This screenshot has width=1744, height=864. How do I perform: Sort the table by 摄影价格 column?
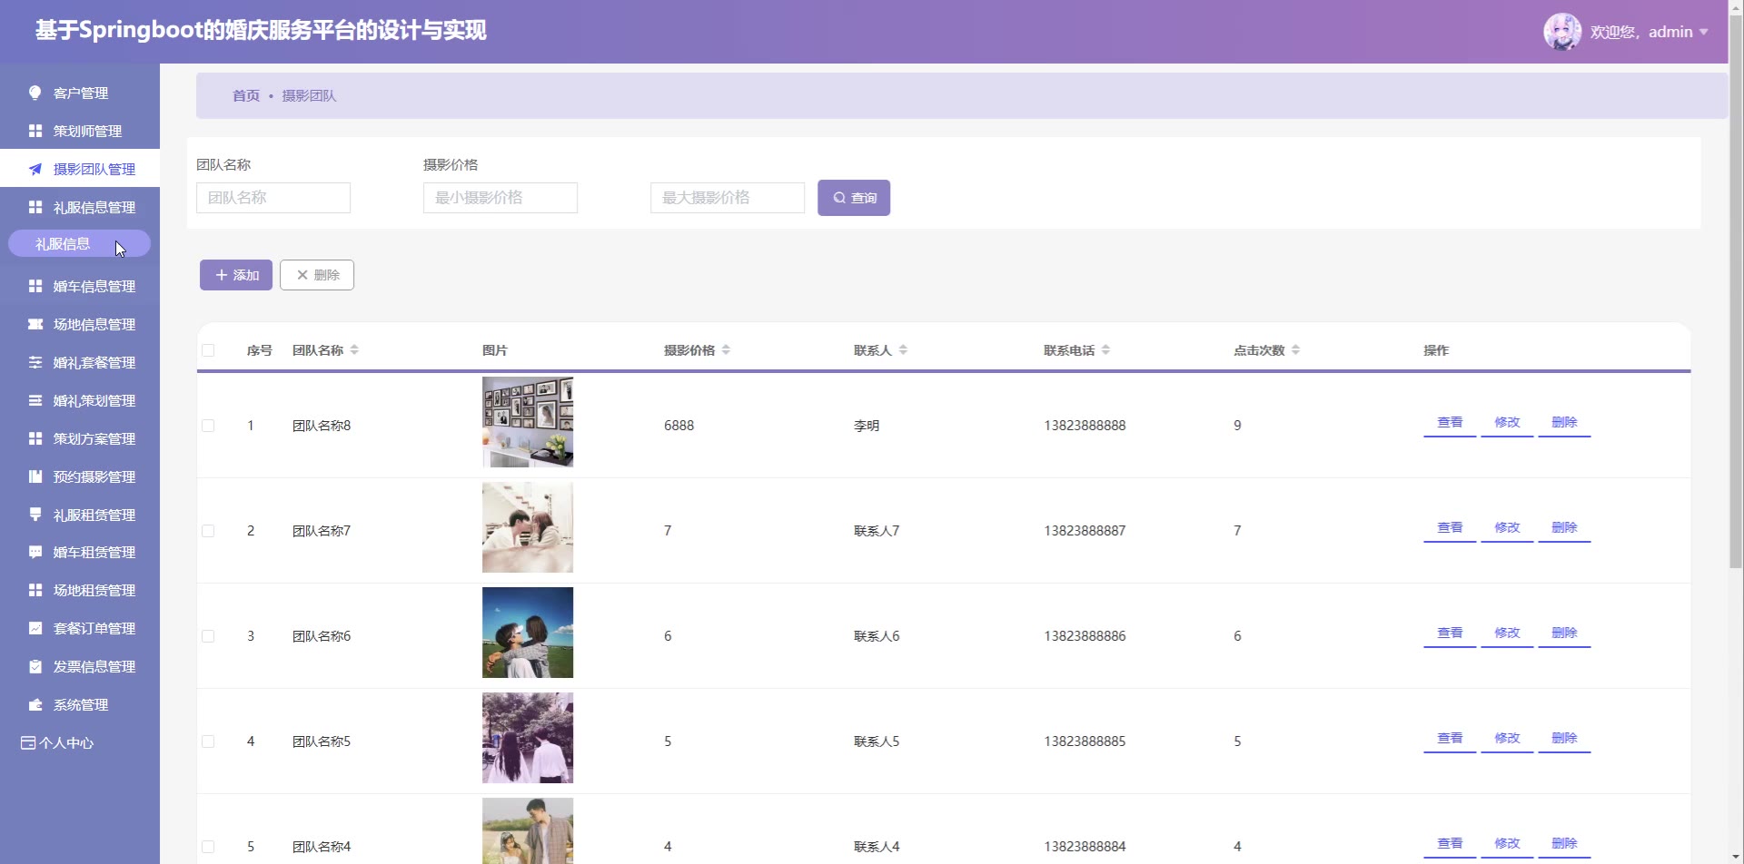click(x=726, y=350)
